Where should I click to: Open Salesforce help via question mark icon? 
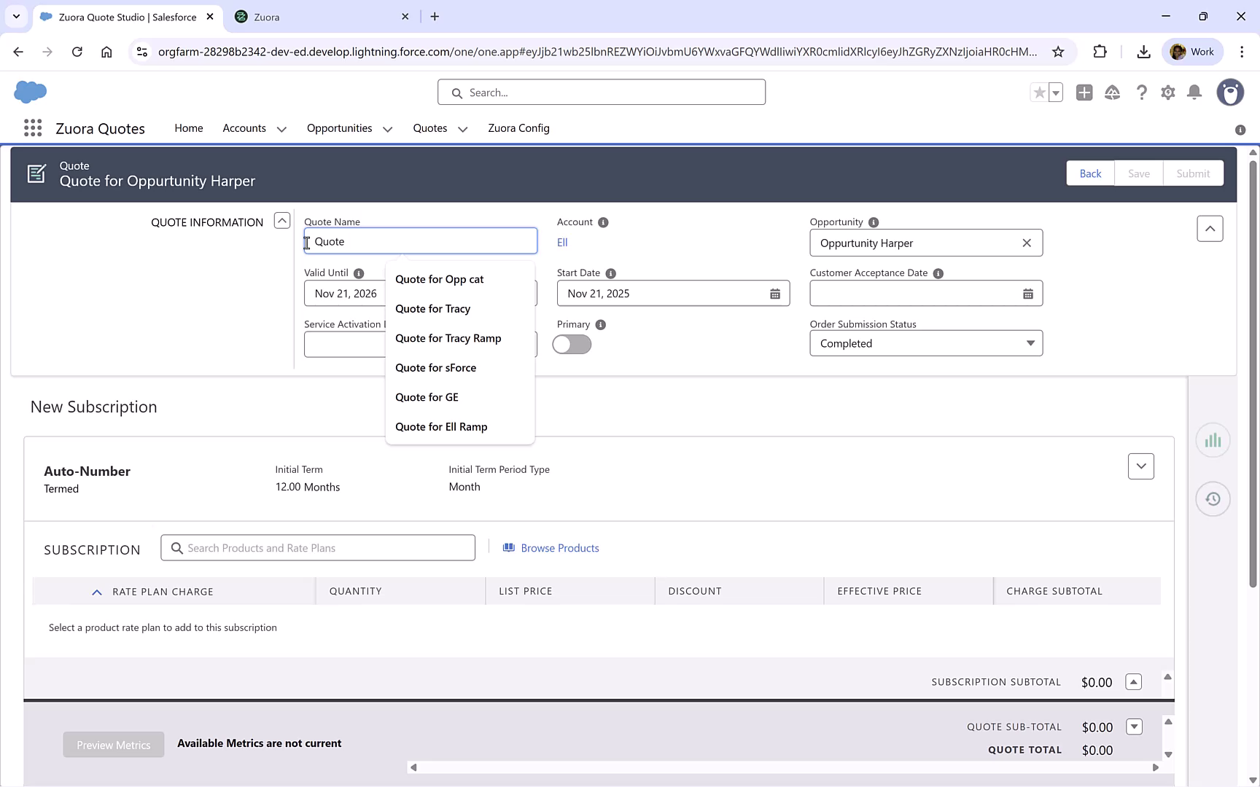(x=1142, y=93)
